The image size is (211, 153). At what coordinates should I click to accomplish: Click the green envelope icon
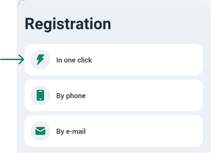coord(40,131)
